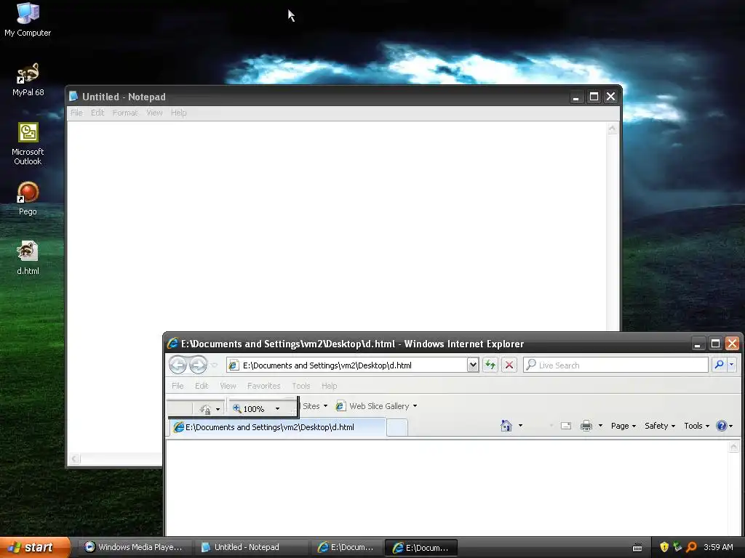Select the d.html tab in Internet Explorer
Viewport: 745px width, 558px height.
[x=278, y=427]
